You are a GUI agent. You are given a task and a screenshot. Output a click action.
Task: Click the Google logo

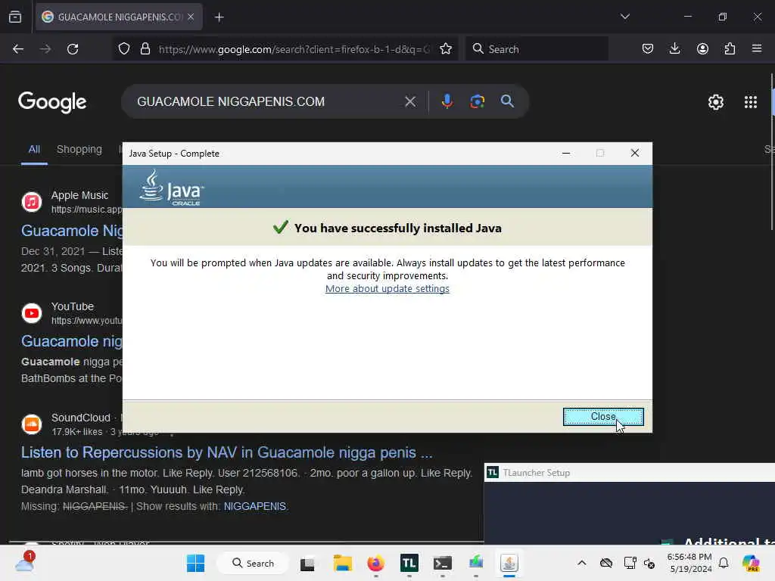coord(52,102)
